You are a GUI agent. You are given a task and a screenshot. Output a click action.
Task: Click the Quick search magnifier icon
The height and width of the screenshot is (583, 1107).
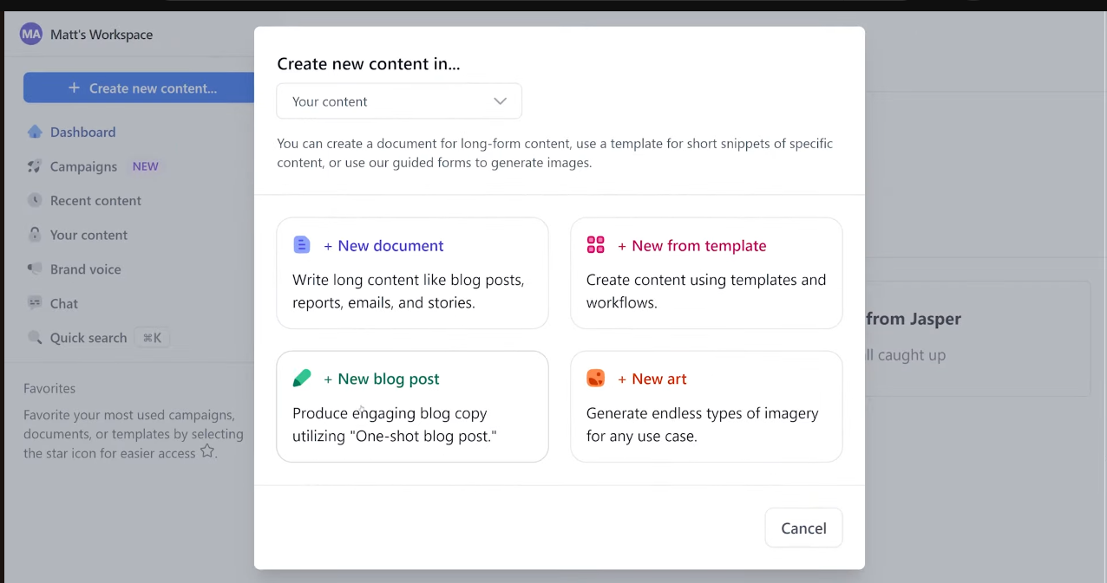[x=34, y=338]
